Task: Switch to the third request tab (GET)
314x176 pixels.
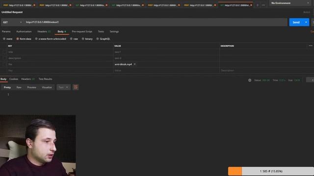Action: point(92,5)
